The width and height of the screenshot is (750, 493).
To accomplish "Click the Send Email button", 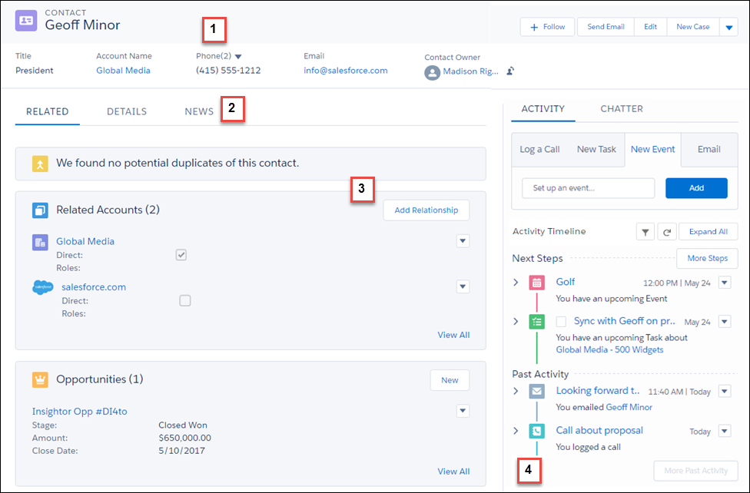I will 606,27.
